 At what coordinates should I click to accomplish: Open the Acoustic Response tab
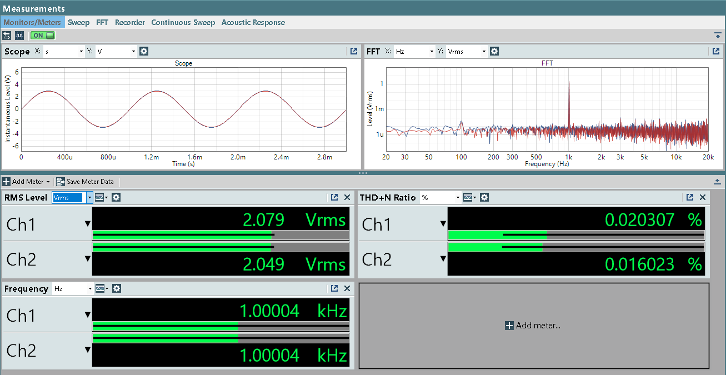click(x=253, y=22)
